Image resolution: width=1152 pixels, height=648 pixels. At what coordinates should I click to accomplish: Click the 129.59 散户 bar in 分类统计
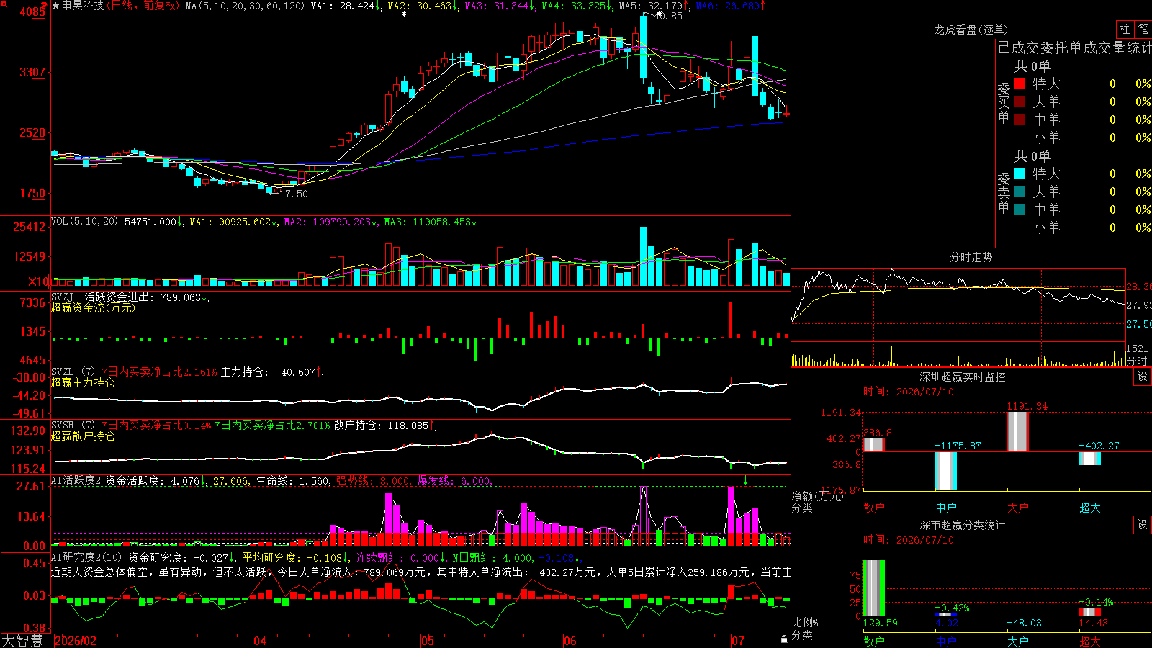point(874,588)
